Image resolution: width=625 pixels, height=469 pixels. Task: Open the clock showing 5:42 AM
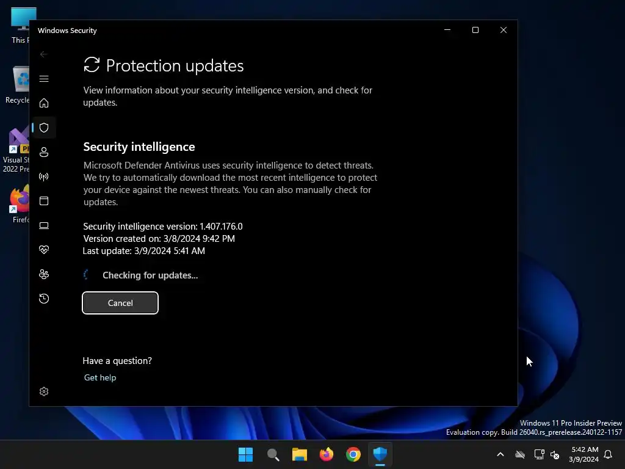coord(584,454)
